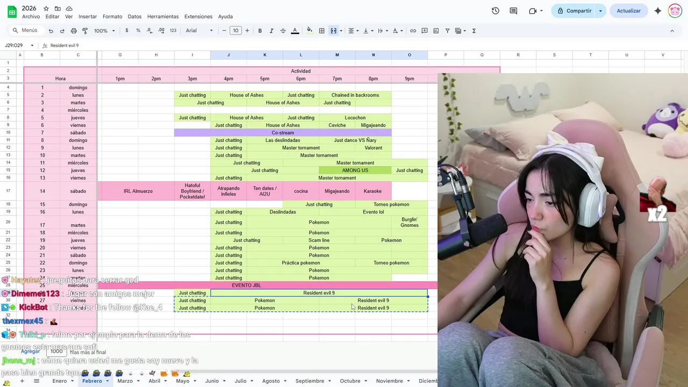Star the 2026 spreadsheet
Viewport: 688px width, 387px height.
pos(46,9)
